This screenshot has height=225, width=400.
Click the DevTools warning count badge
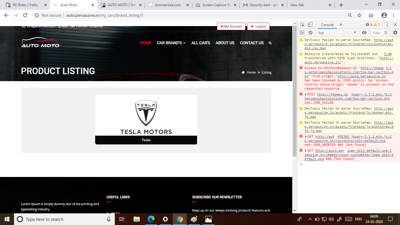coord(377,25)
